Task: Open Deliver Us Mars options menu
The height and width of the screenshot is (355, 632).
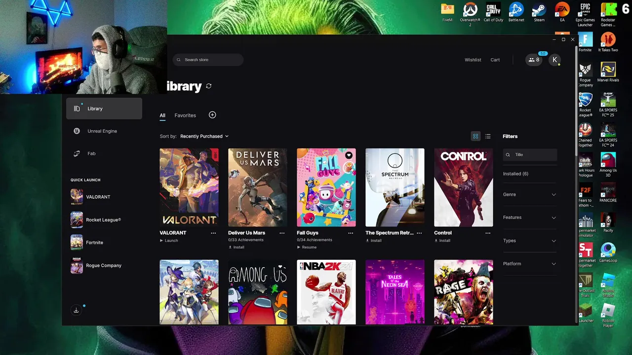Action: [282, 233]
